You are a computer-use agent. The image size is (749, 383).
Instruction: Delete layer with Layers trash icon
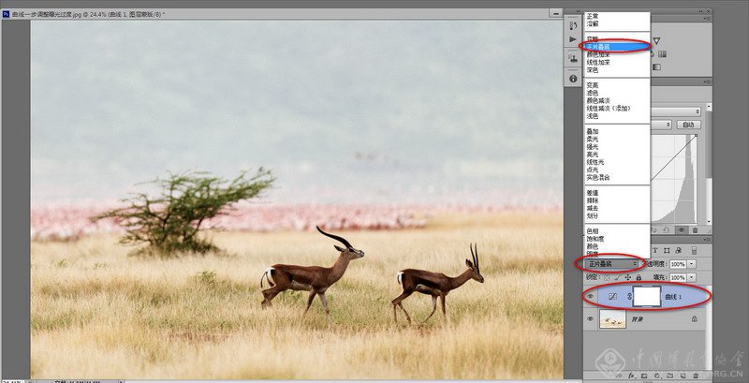click(696, 376)
